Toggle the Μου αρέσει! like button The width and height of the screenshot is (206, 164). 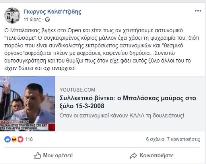53,156
